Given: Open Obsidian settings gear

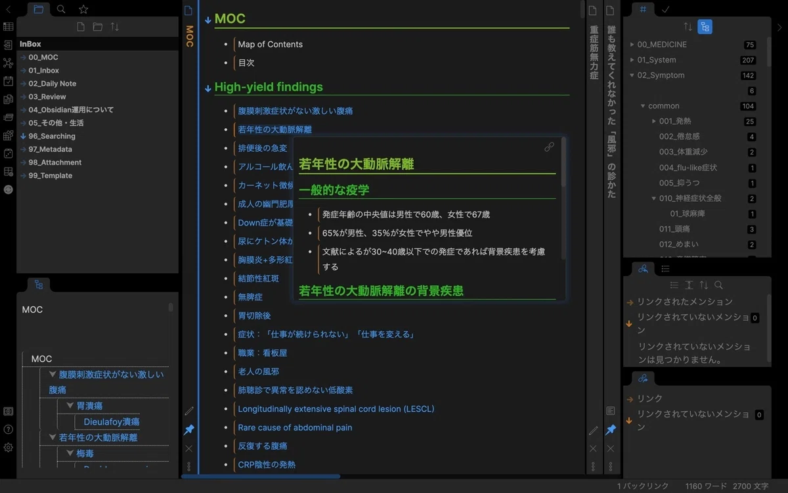Looking at the screenshot, I should tap(8, 448).
